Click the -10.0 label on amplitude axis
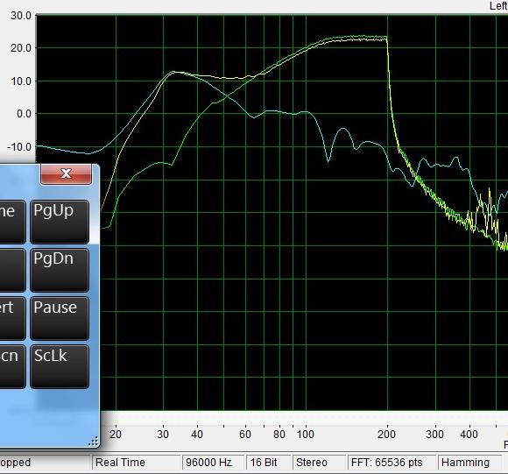This screenshot has width=508, height=474. [19, 147]
